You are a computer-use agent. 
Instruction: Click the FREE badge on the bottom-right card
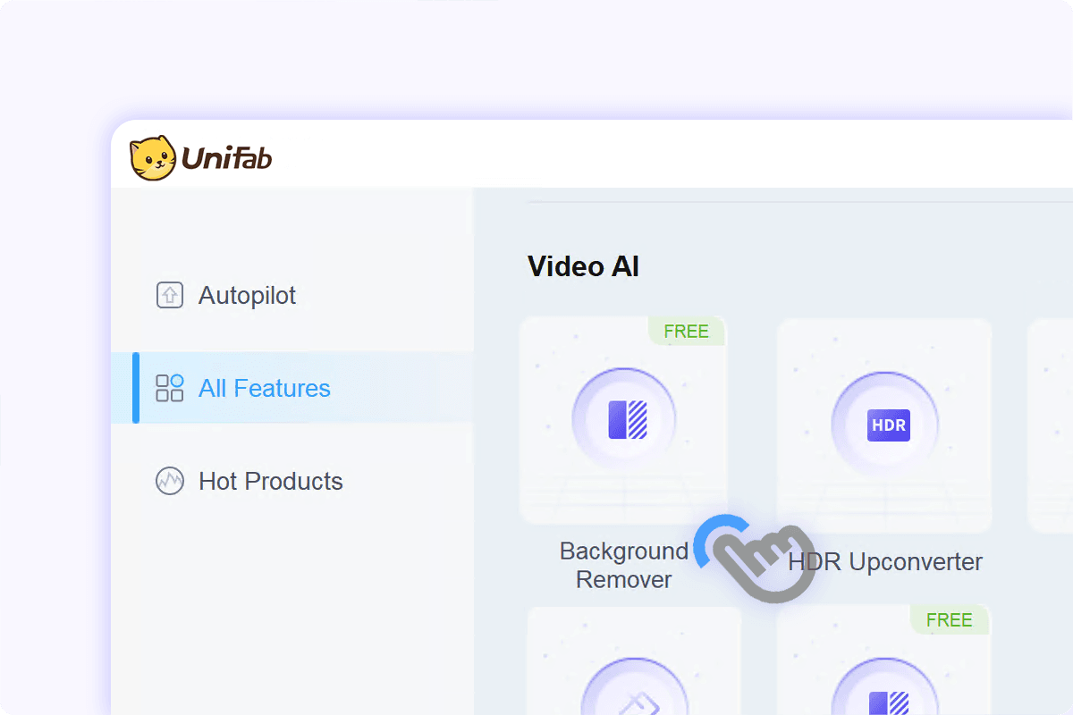(x=949, y=619)
